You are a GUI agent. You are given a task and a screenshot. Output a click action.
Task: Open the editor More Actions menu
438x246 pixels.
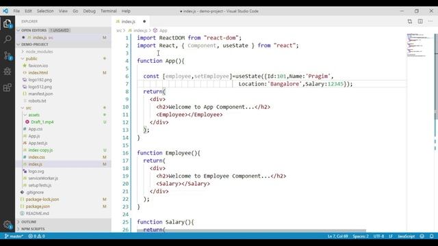click(430, 21)
